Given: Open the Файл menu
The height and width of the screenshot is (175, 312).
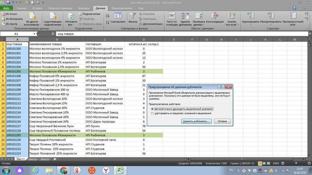Looking at the screenshot, I should click(x=6, y=8).
